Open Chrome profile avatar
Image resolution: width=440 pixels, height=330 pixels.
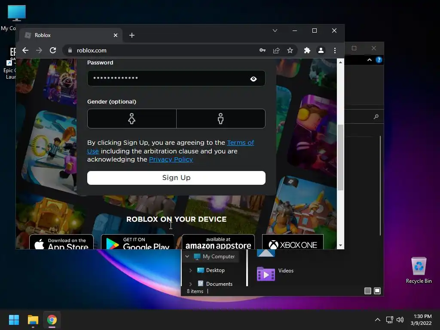[x=321, y=50]
